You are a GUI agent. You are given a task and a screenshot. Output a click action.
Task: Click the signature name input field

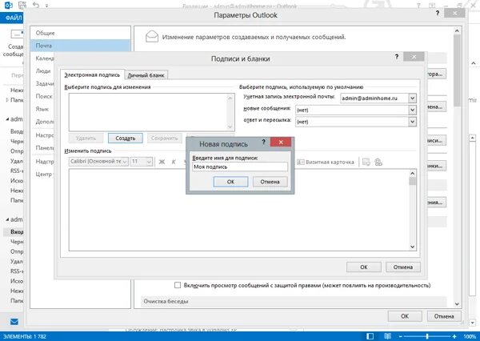coord(240,166)
